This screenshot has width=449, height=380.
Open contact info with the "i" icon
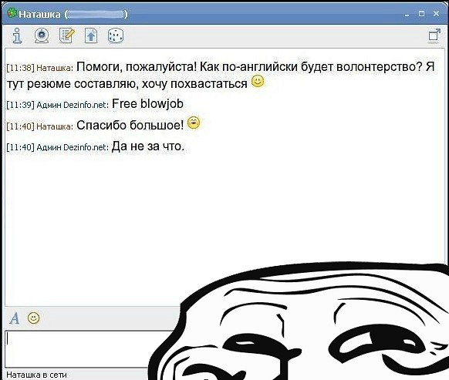[18, 35]
